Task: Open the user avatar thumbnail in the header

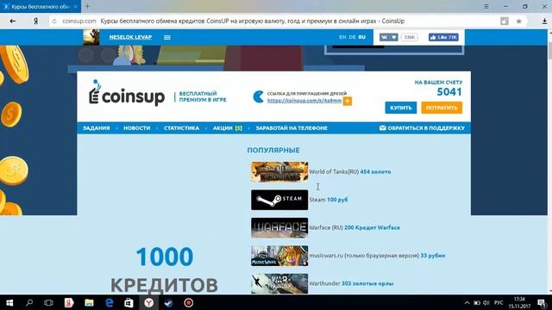Action: (x=91, y=37)
